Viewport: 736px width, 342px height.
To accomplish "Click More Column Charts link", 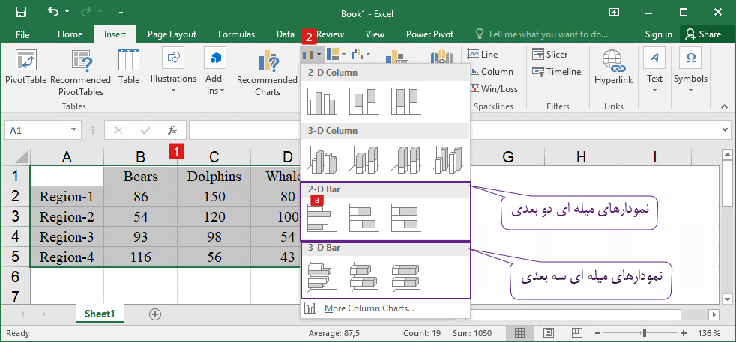I will [369, 308].
